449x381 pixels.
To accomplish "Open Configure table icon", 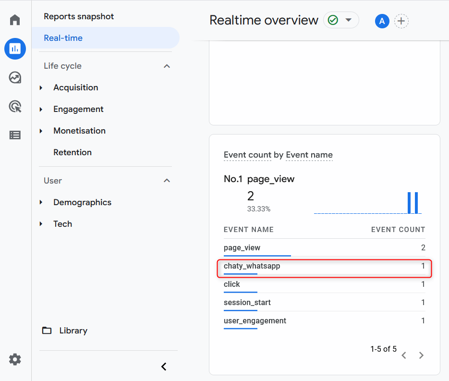I will (15, 135).
